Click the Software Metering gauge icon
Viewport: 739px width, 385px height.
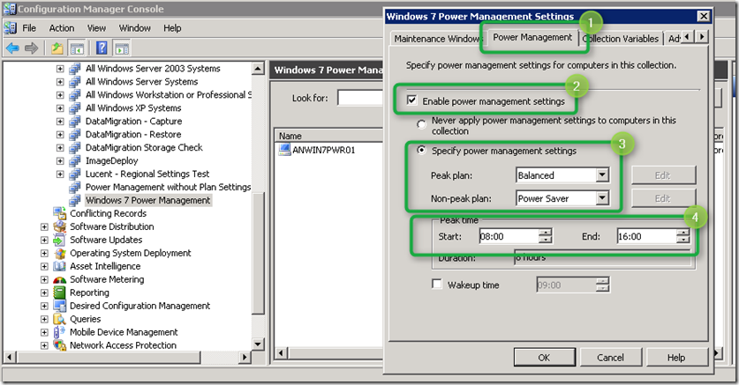pos(60,279)
